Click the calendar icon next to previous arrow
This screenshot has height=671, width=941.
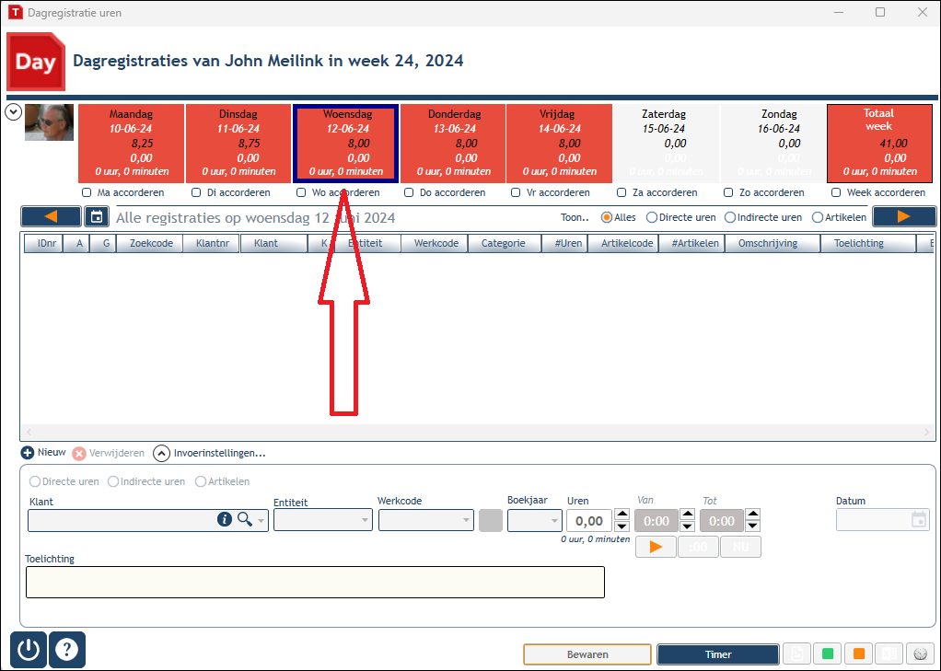click(x=97, y=216)
